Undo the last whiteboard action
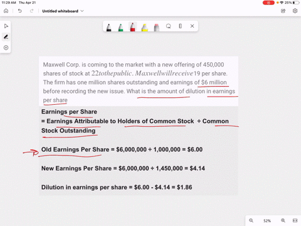This screenshot has width=301, height=226. click(19, 11)
